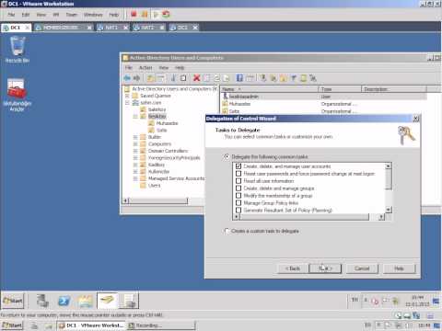Screen dimensions: 442x331
Task: Click Active Directory Users icon in guest taskbar
Action: click(x=107, y=301)
